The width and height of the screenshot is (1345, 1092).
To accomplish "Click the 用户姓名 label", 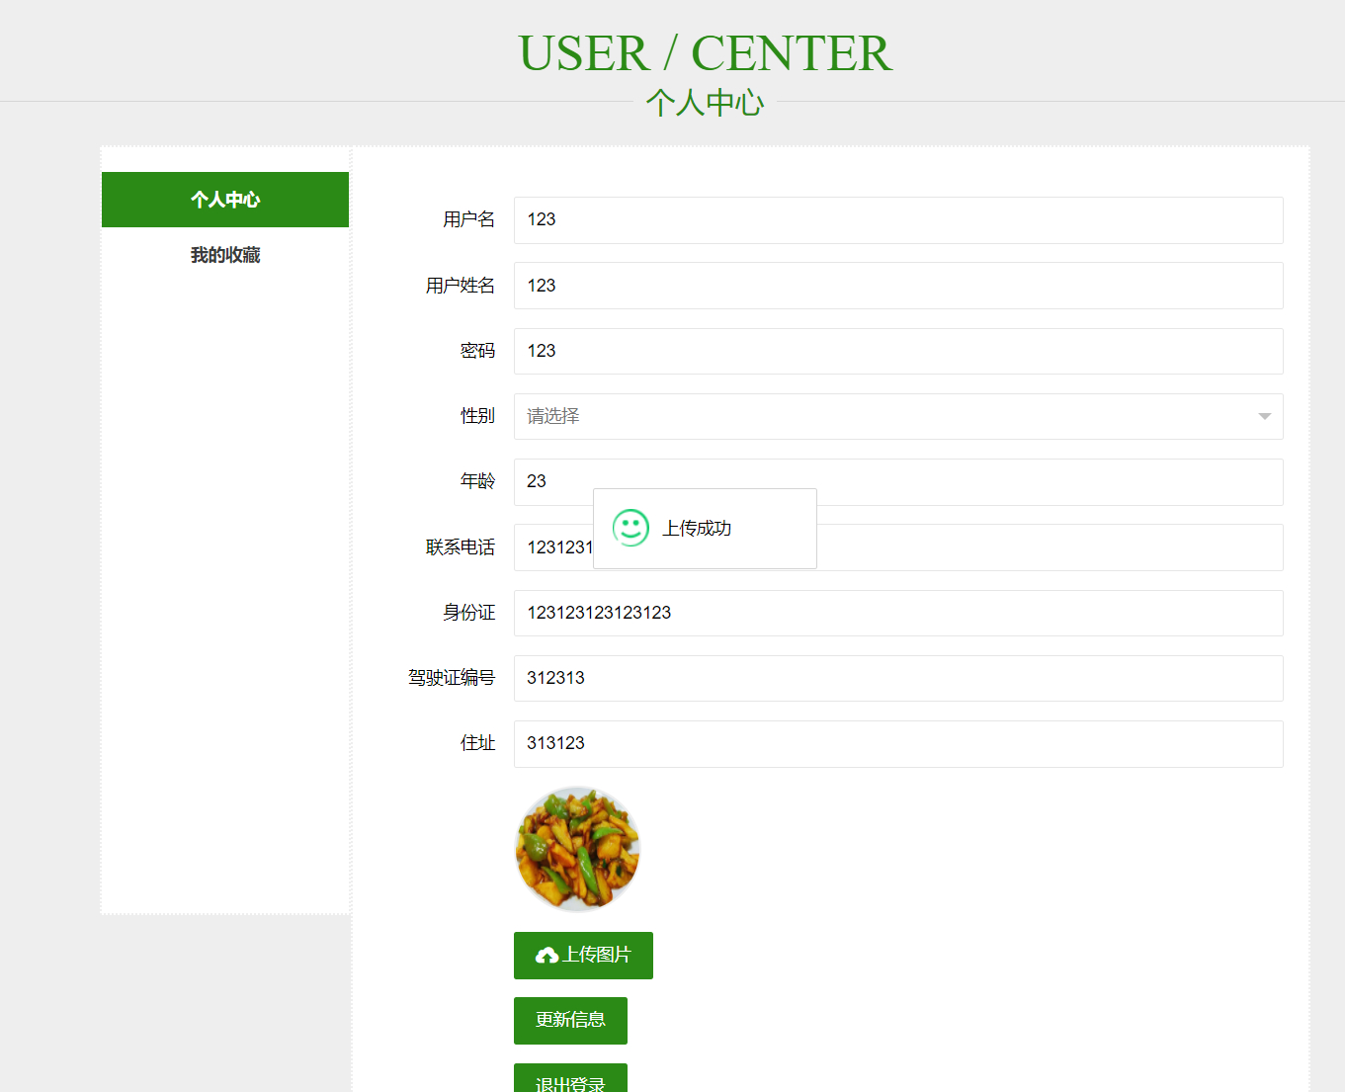I will 461,286.
